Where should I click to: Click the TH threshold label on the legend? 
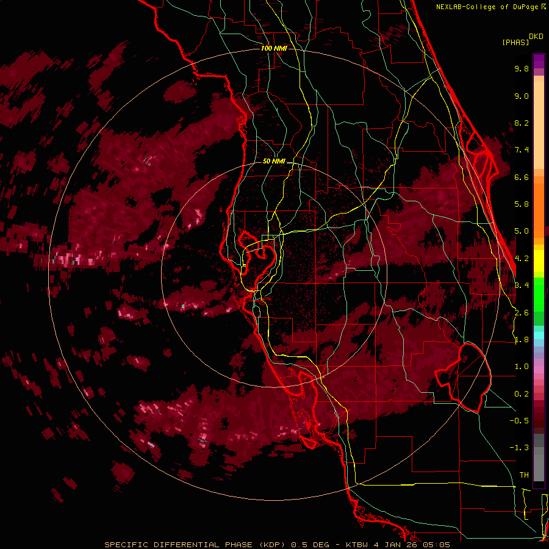[x=524, y=475]
